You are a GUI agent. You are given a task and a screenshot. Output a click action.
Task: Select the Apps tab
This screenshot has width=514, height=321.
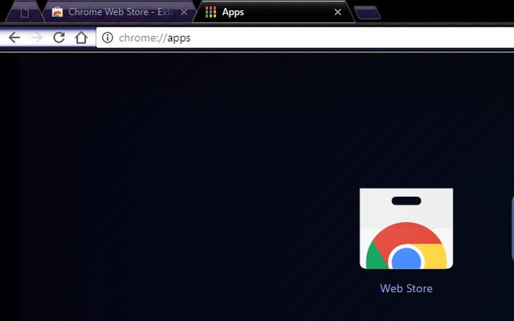point(274,12)
